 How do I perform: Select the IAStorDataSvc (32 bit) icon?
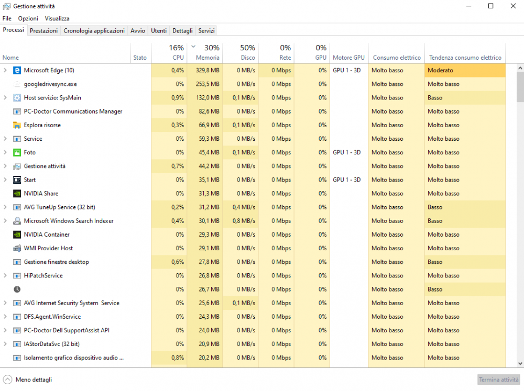tap(17, 344)
